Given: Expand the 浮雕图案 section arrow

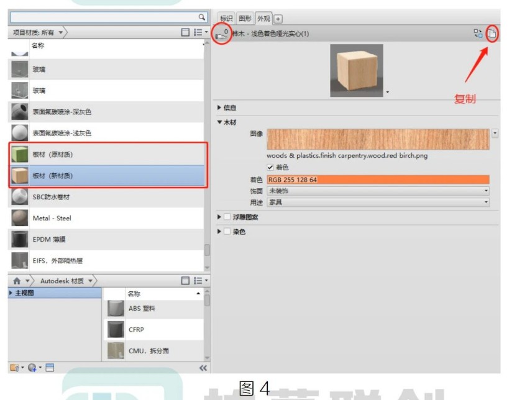Looking at the screenshot, I should [x=219, y=217].
